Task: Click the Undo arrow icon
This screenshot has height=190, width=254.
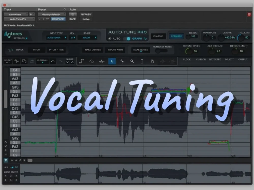Action: coord(53,61)
